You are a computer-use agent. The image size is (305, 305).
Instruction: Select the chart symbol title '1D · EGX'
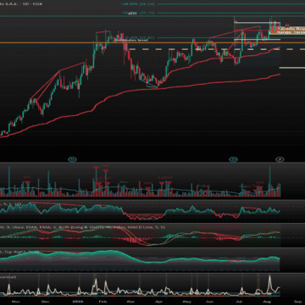click(32, 5)
